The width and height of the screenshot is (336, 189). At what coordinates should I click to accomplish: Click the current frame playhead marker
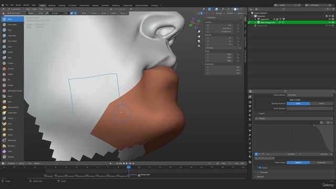[x=129, y=167]
